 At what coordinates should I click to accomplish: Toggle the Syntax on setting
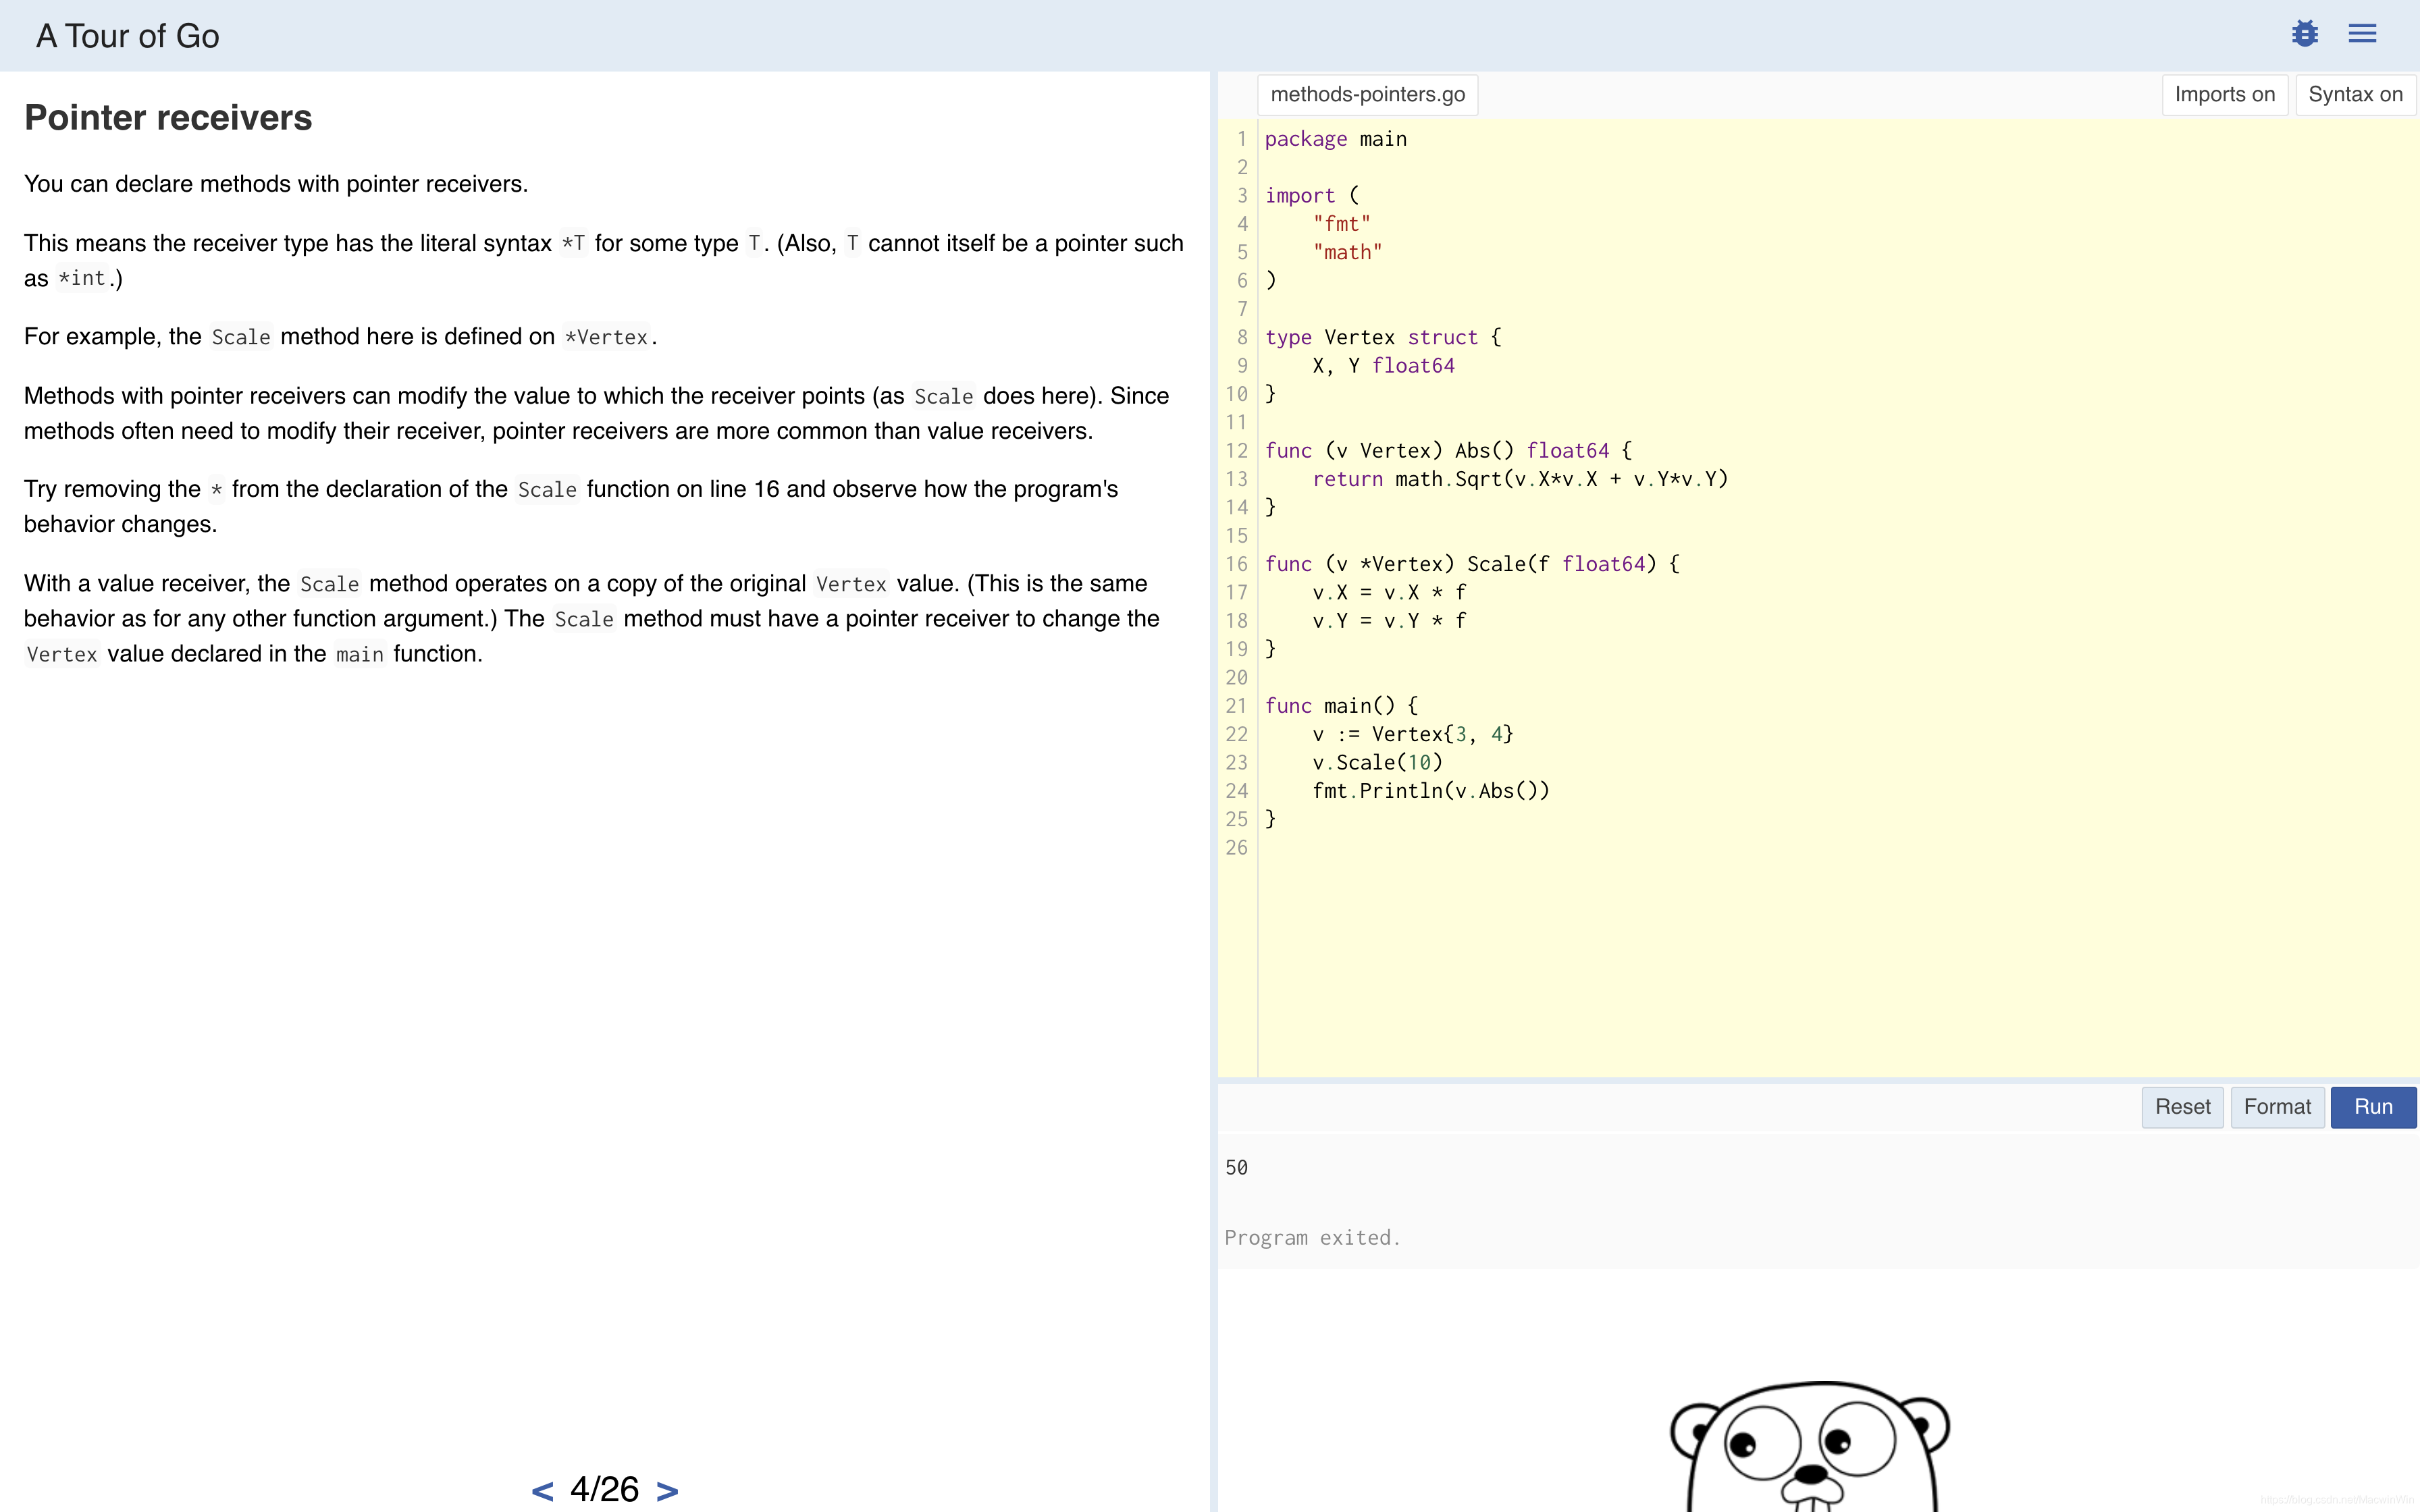2355,95
